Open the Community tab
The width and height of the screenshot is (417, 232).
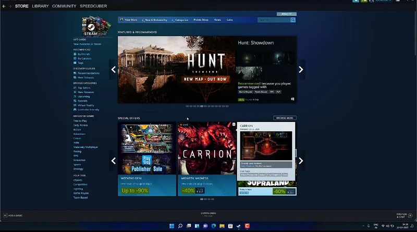[64, 6]
